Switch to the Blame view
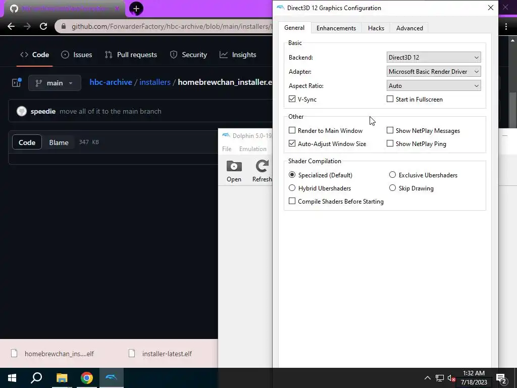The width and height of the screenshot is (517, 388). point(59,142)
